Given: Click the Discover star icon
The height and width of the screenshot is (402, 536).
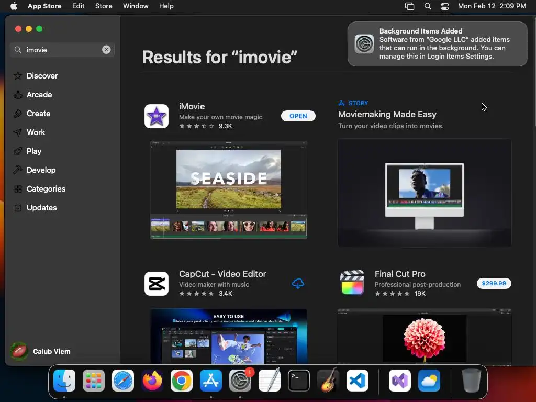Looking at the screenshot, I should pos(18,75).
